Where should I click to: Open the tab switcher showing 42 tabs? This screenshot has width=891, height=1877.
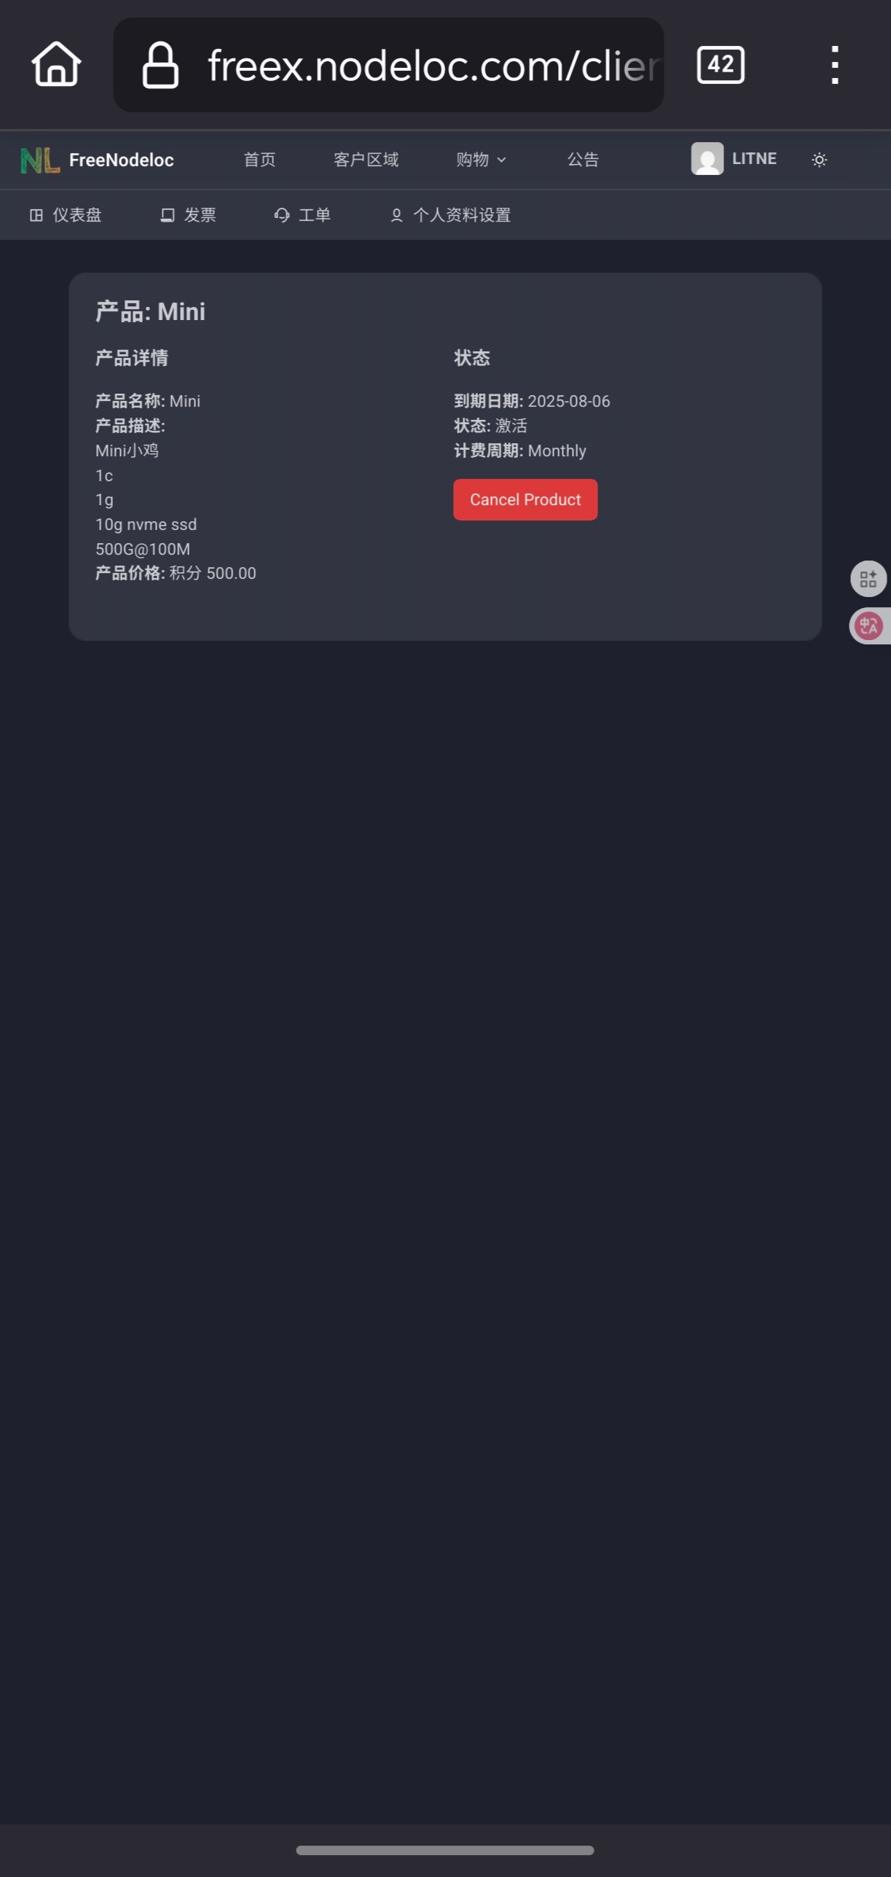721,65
